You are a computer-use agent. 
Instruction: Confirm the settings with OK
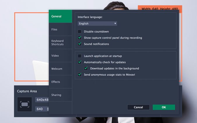164,107
